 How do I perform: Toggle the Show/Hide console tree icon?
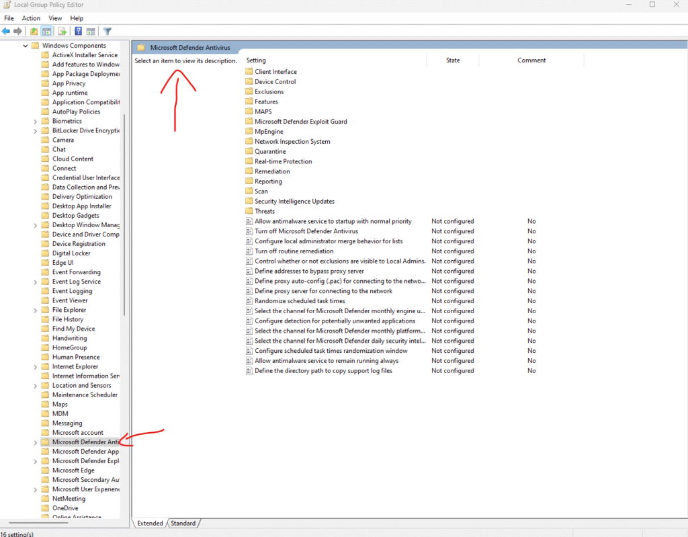click(46, 31)
